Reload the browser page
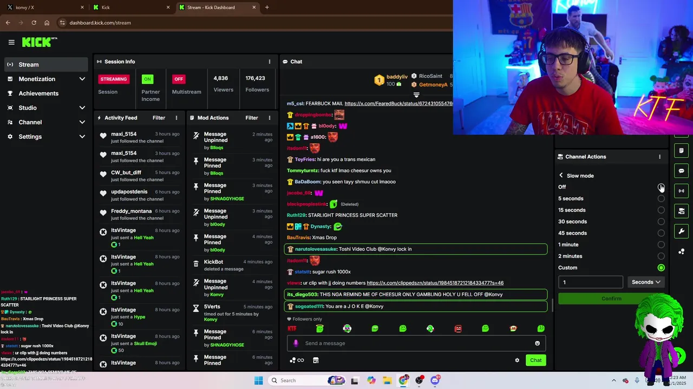Viewport: 693px width, 389px height. pos(34,23)
